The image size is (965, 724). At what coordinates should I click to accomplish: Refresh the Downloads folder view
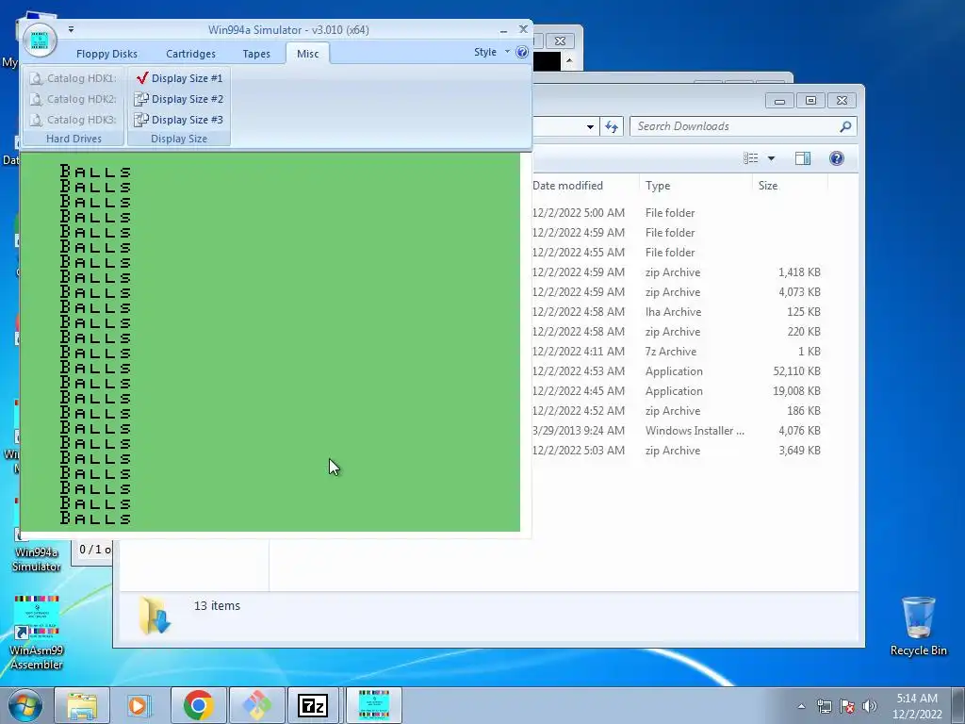point(612,126)
